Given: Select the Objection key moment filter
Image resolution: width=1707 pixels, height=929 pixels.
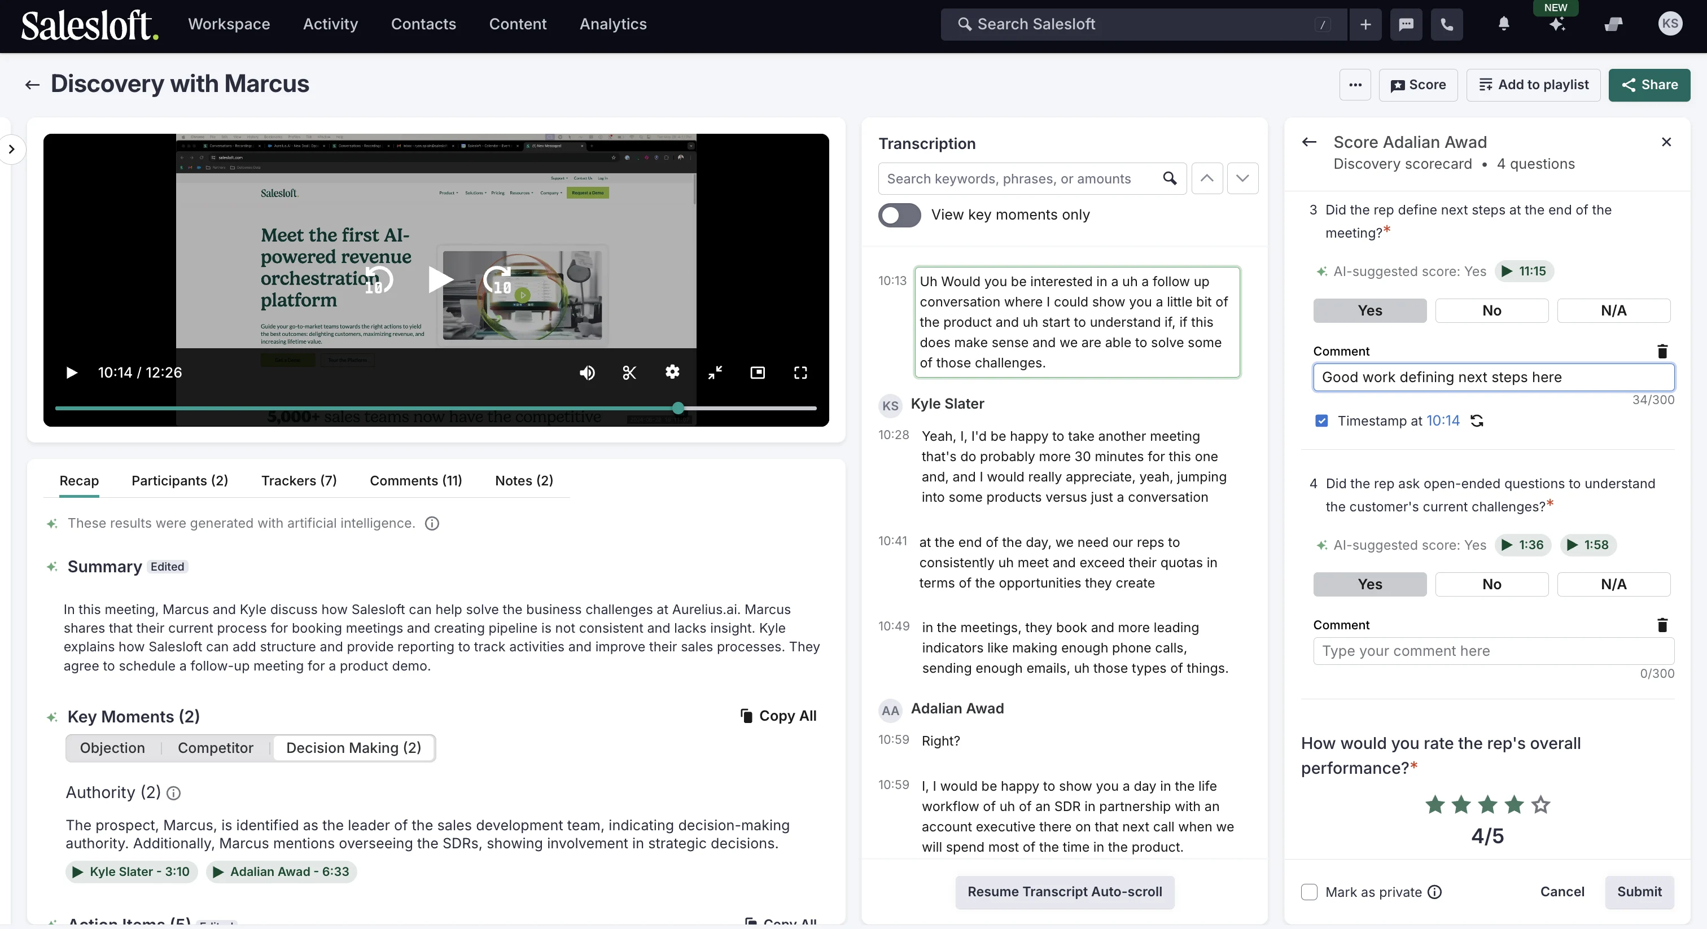Looking at the screenshot, I should [x=112, y=747].
